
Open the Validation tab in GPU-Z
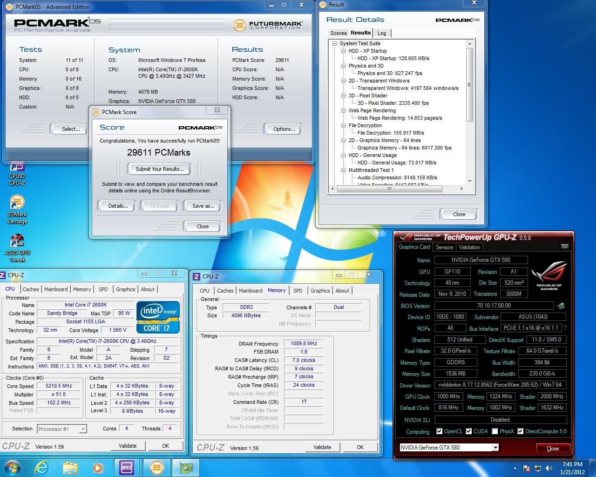click(469, 247)
